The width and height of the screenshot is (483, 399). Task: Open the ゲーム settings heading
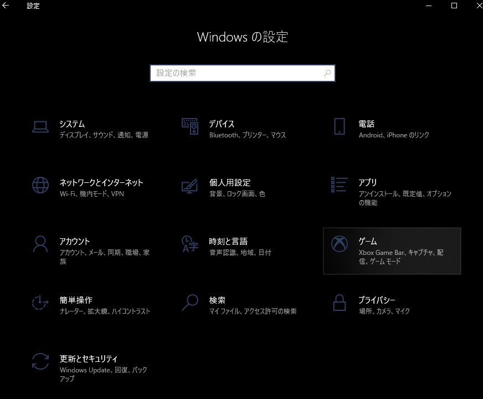click(368, 241)
